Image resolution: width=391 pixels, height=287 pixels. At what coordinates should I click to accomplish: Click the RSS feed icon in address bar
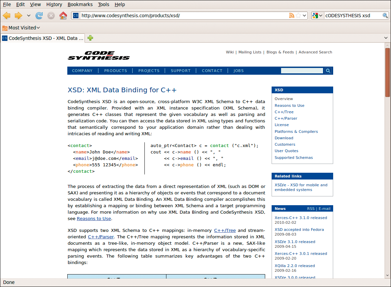point(292,16)
